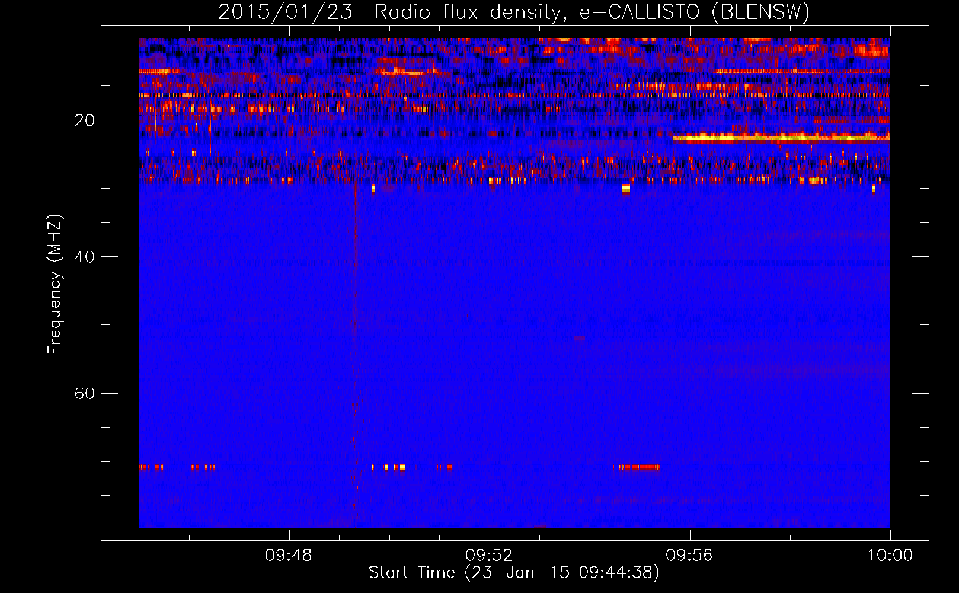Click the date '2015/01/23' in the title
959x593 pixels.
(285, 12)
